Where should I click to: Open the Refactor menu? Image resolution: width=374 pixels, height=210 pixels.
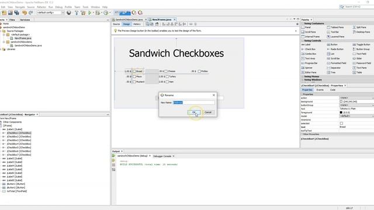coord(41,7)
